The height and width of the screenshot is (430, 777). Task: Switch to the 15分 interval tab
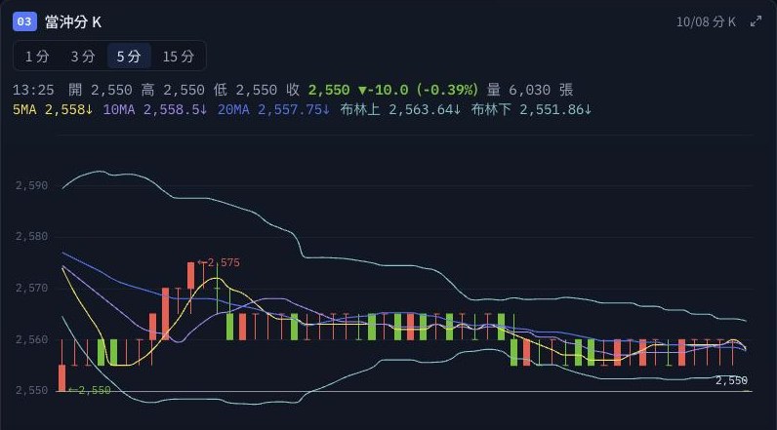point(178,57)
